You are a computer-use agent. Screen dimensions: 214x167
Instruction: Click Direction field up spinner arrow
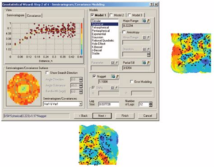click(149, 53)
